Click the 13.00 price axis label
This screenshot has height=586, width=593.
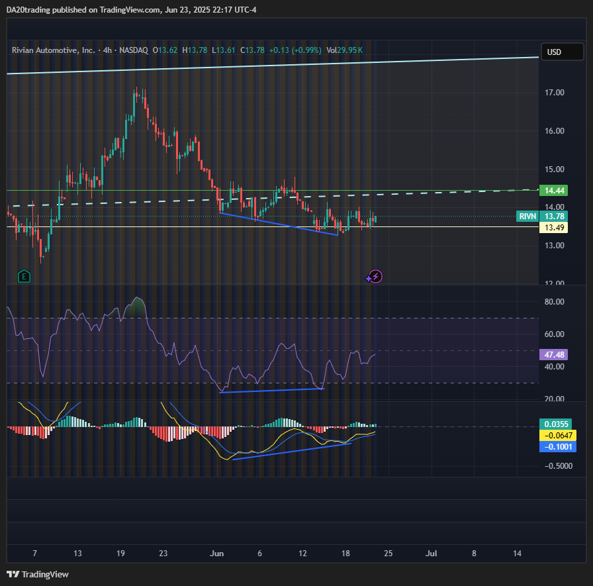[x=554, y=246]
